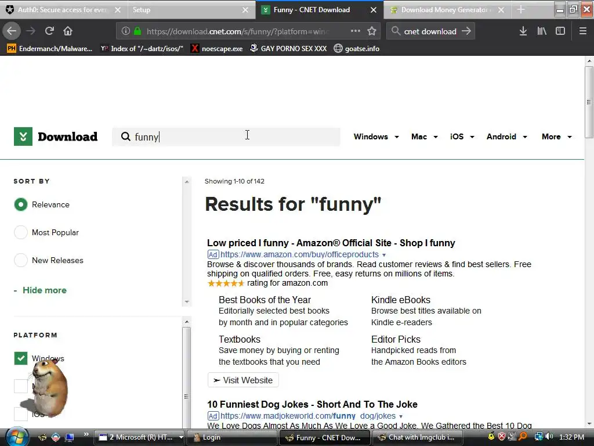Click the Show Desktop quick launch icon
This screenshot has width=594, height=446.
[x=70, y=437]
